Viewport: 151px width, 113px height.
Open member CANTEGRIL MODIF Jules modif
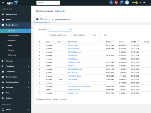point(79,86)
